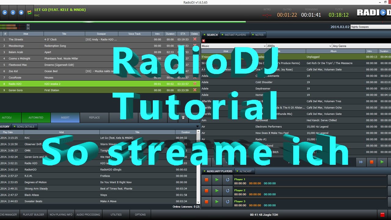Click Player 1 progress bar
The width and height of the screenshot is (391, 220).
pos(310,176)
